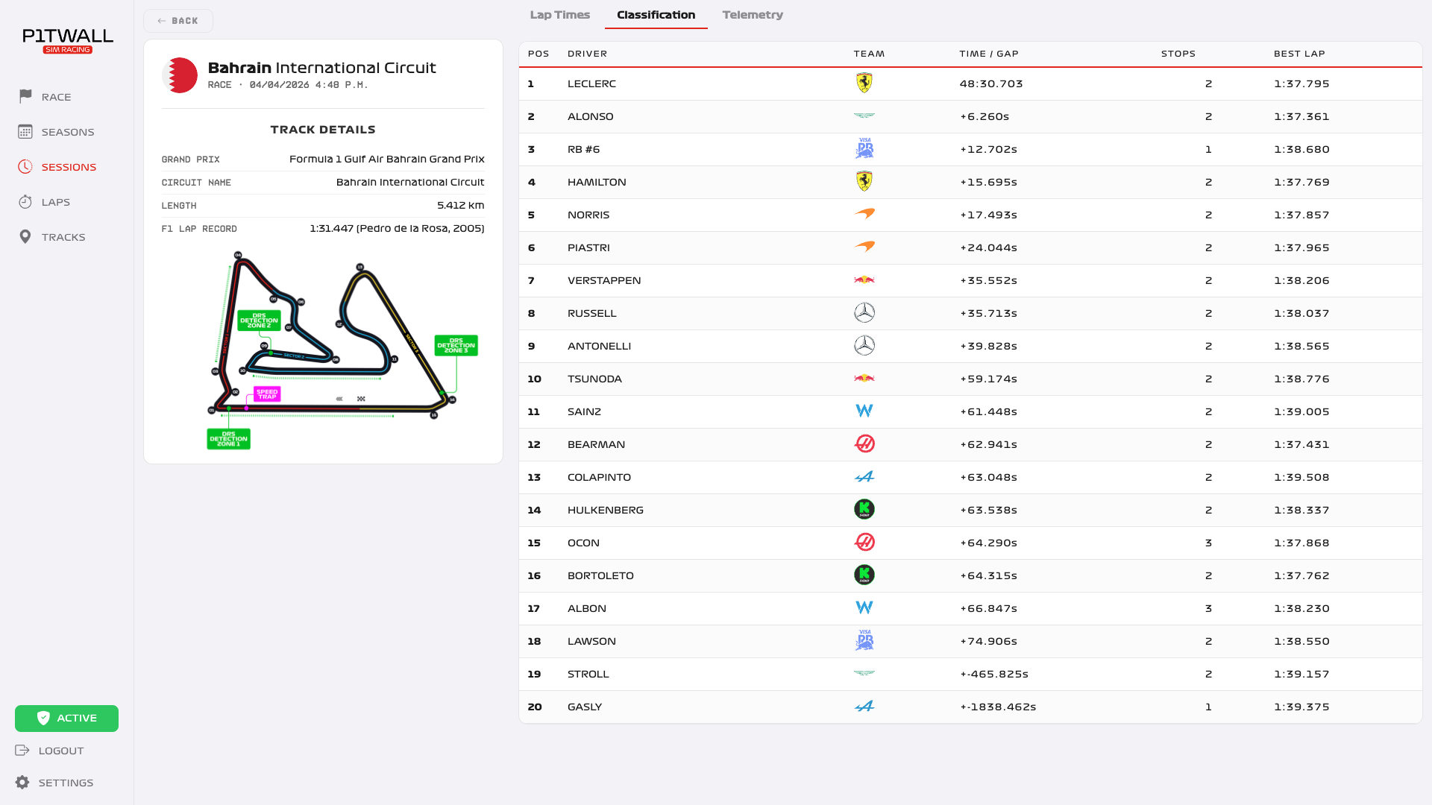Click Colapinto's Alpine team logo

pyautogui.click(x=864, y=477)
